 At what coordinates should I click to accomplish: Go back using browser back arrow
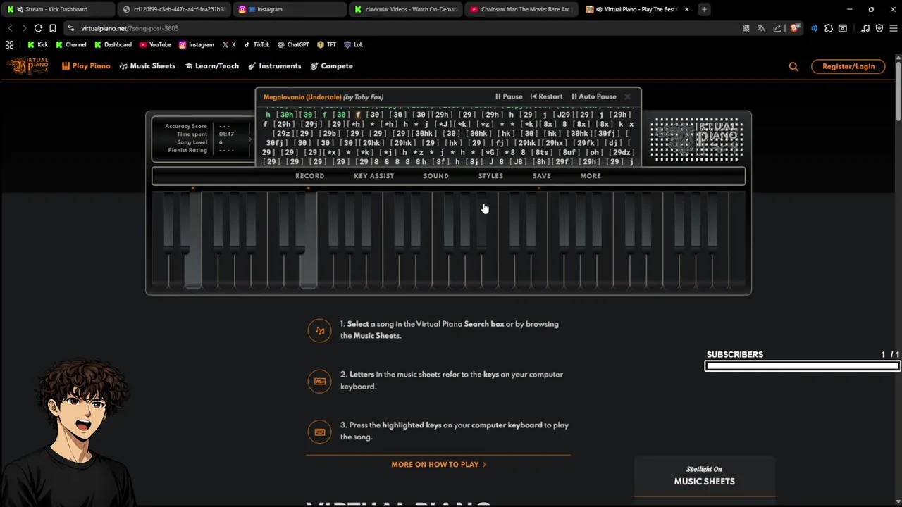pos(10,28)
